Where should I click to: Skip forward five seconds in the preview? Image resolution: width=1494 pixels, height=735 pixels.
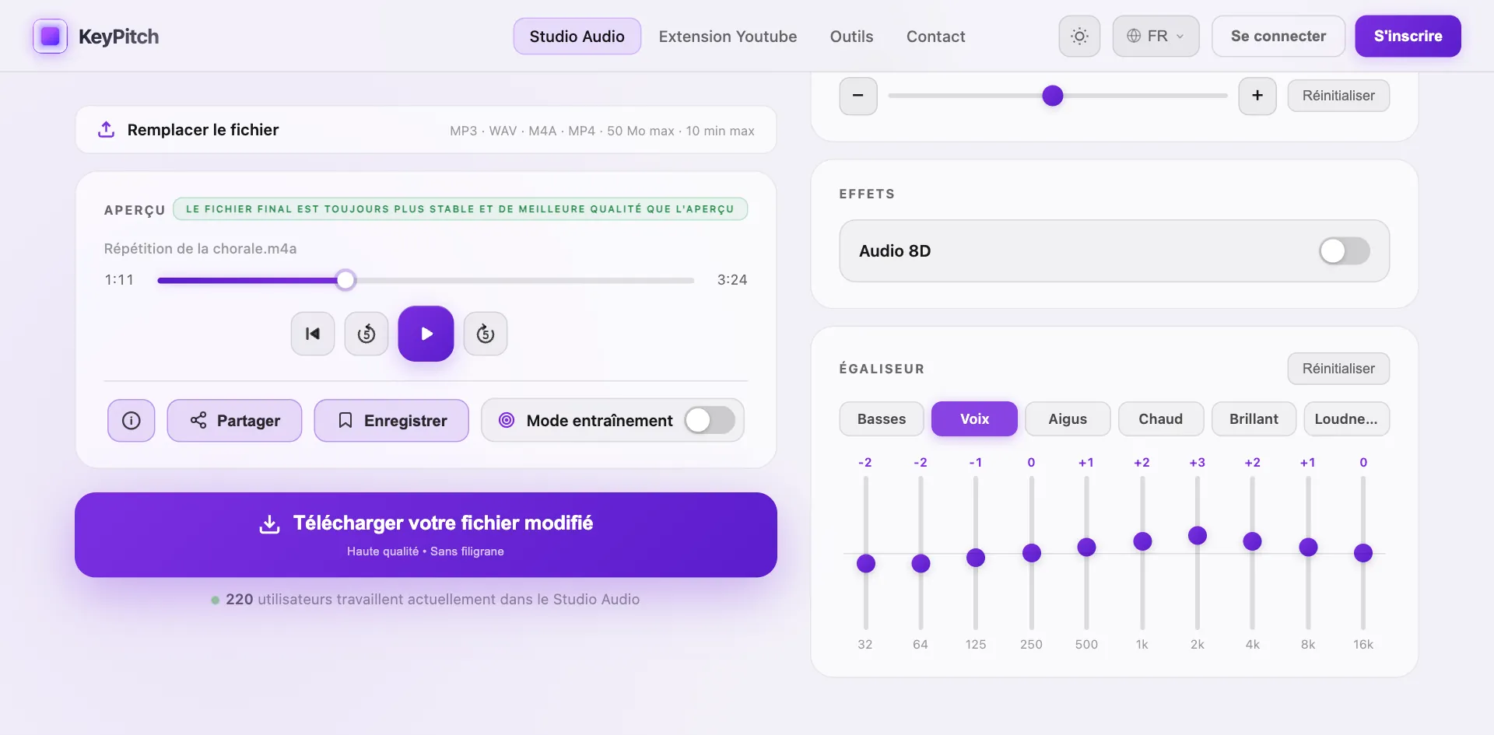pyautogui.click(x=486, y=334)
